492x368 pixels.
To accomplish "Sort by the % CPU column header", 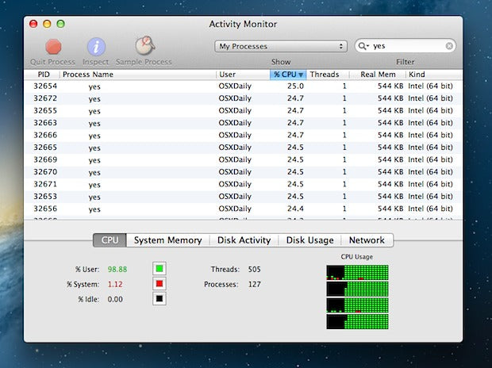I will (287, 74).
